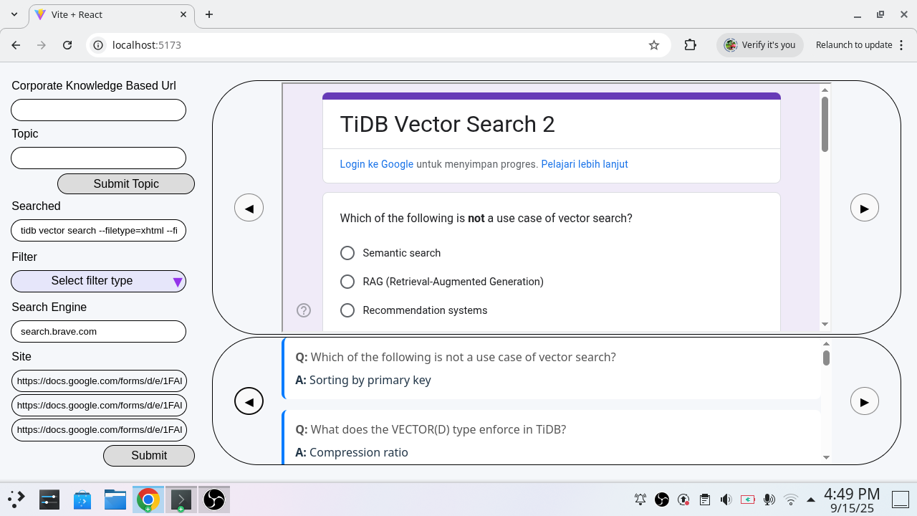
Task: Click the form pane scroll up arrow
Action: click(825, 90)
